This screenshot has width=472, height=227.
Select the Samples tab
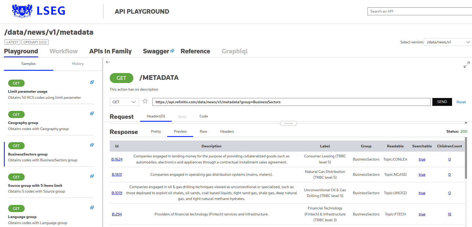(x=29, y=64)
